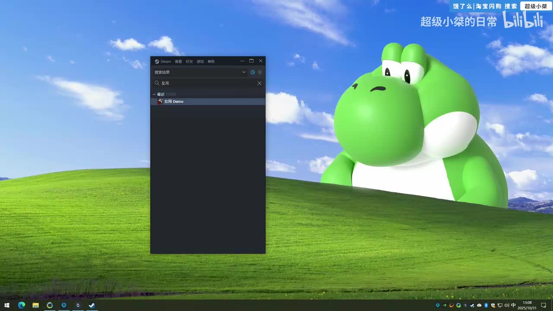Clear the 女吊 search text
This screenshot has width=553, height=311.
(x=259, y=83)
